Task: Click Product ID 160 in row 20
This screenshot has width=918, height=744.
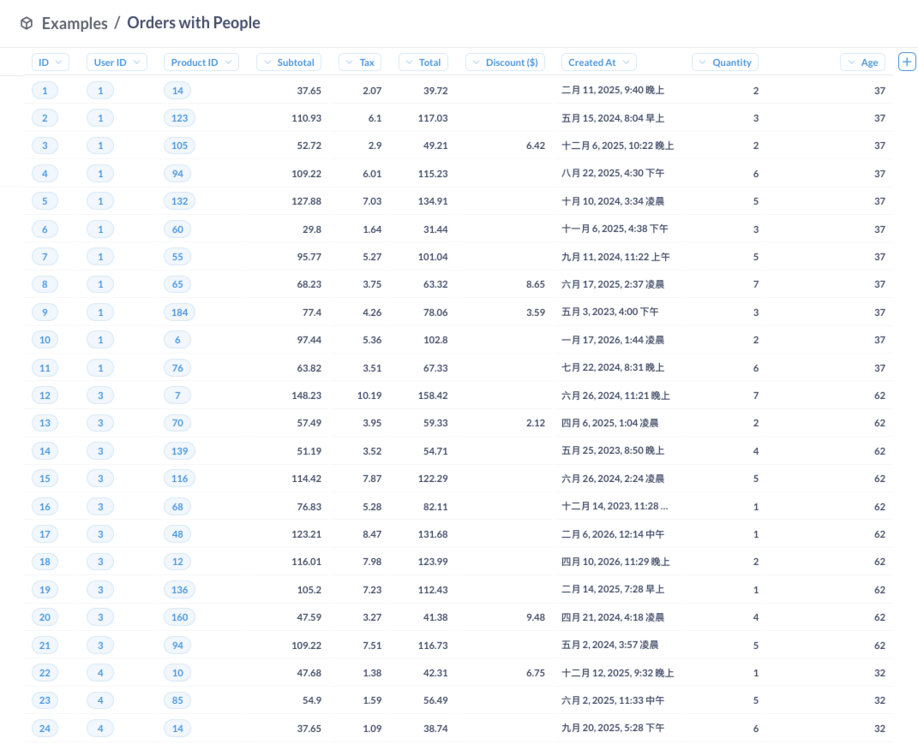Action: click(179, 617)
